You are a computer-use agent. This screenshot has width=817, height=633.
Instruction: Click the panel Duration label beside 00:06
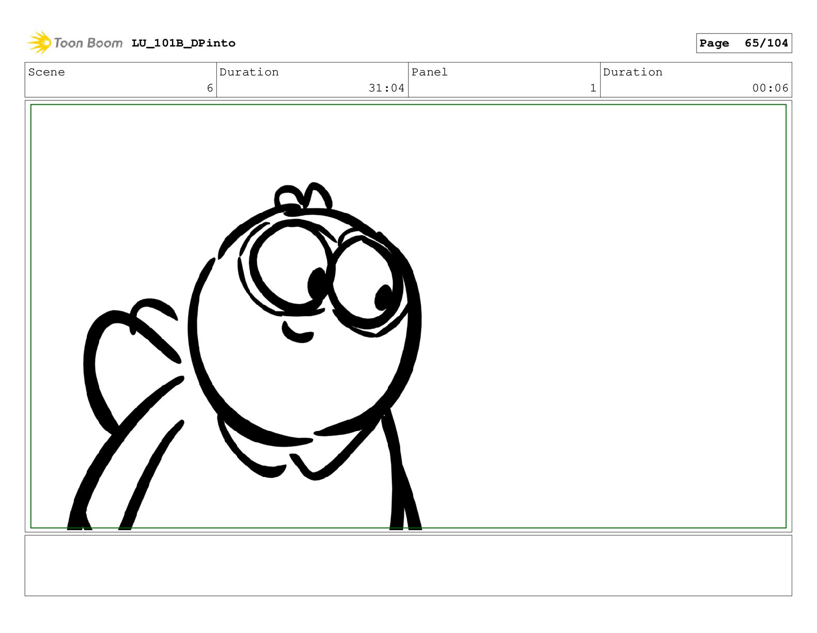click(633, 72)
